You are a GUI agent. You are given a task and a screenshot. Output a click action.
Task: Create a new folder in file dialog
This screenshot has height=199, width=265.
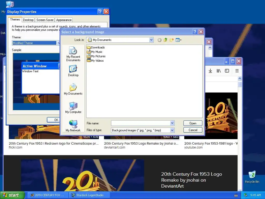coord(172,40)
